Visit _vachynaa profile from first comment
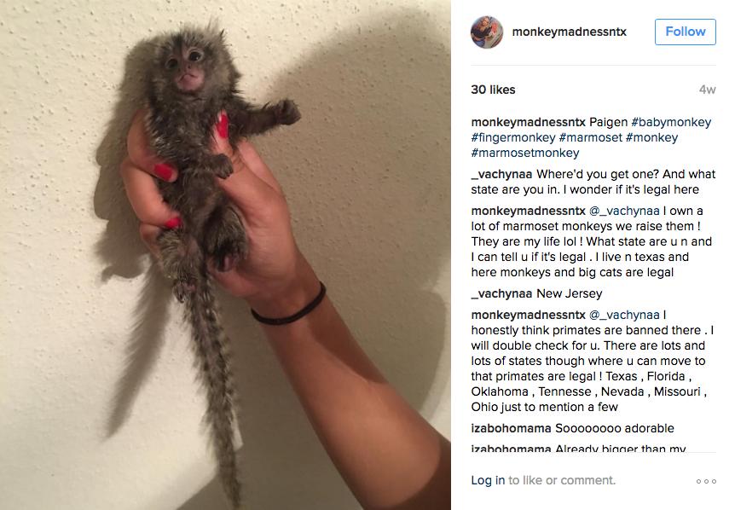 tap(501, 174)
